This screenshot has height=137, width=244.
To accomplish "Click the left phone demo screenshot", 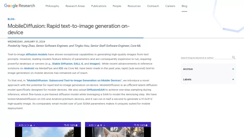I will tap(48, 130).
